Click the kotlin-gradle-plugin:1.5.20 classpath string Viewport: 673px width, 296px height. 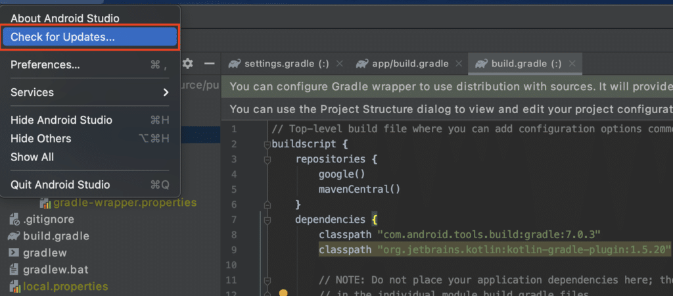524,249
